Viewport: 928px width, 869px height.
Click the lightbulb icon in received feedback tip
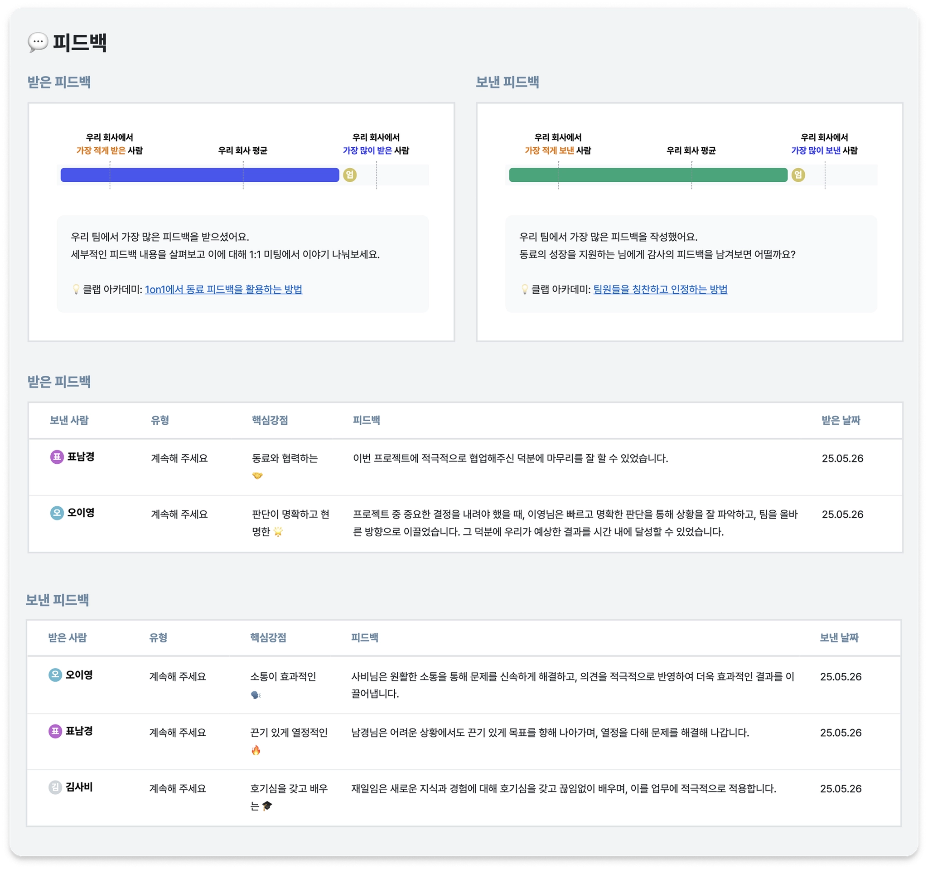pyautogui.click(x=76, y=290)
